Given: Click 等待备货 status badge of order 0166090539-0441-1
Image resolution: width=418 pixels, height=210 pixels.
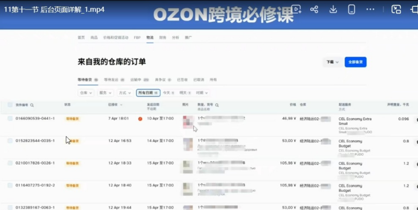Looking at the screenshot, I should [x=72, y=119].
